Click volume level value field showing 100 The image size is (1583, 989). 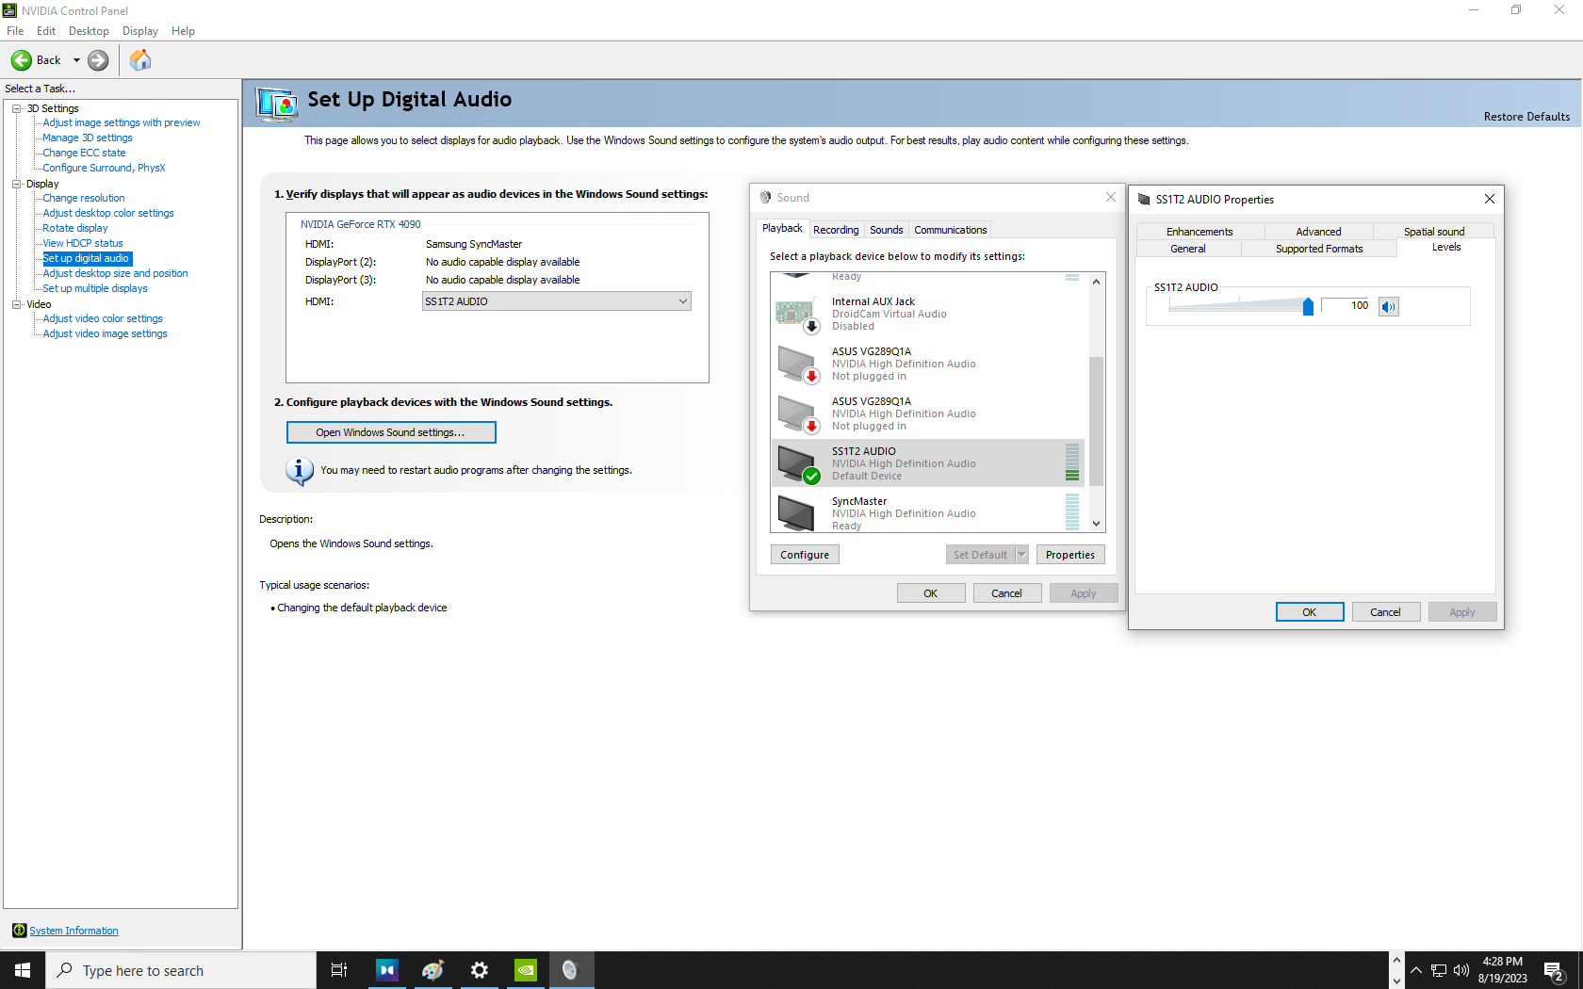[1346, 305]
